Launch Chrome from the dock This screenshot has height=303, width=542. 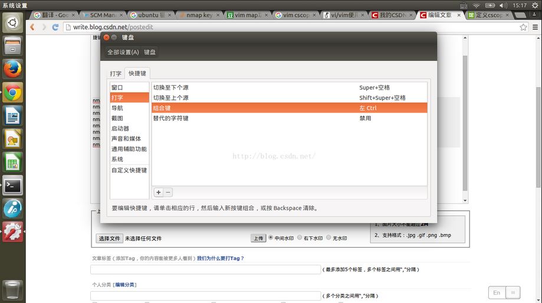(13, 93)
